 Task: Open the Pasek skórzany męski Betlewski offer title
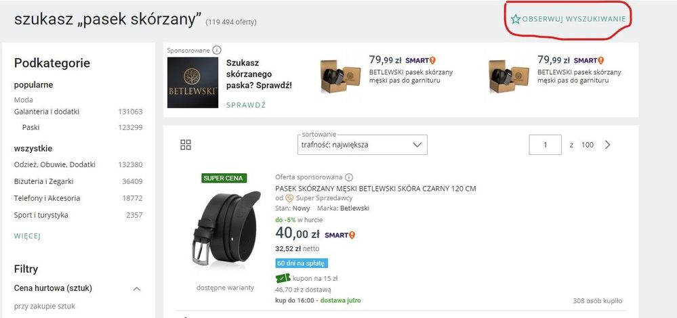pos(375,189)
